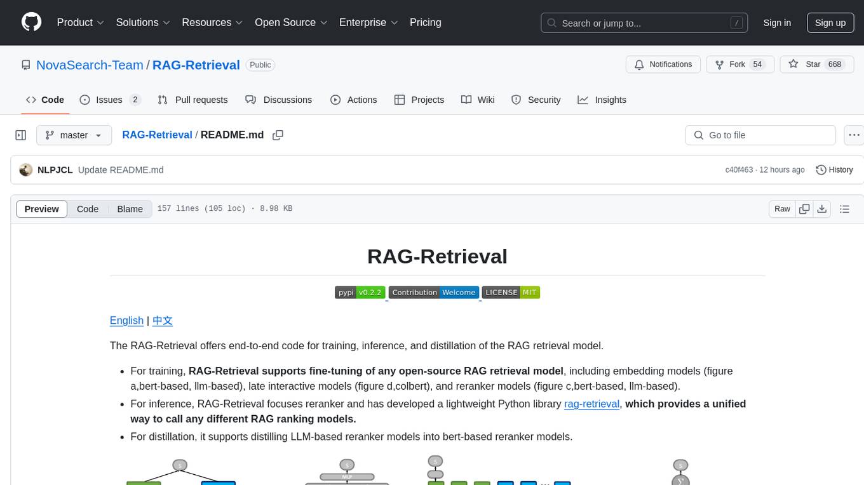Go to RAG-Retrieval root in breadcrumb
The image size is (864, 485).
click(157, 135)
